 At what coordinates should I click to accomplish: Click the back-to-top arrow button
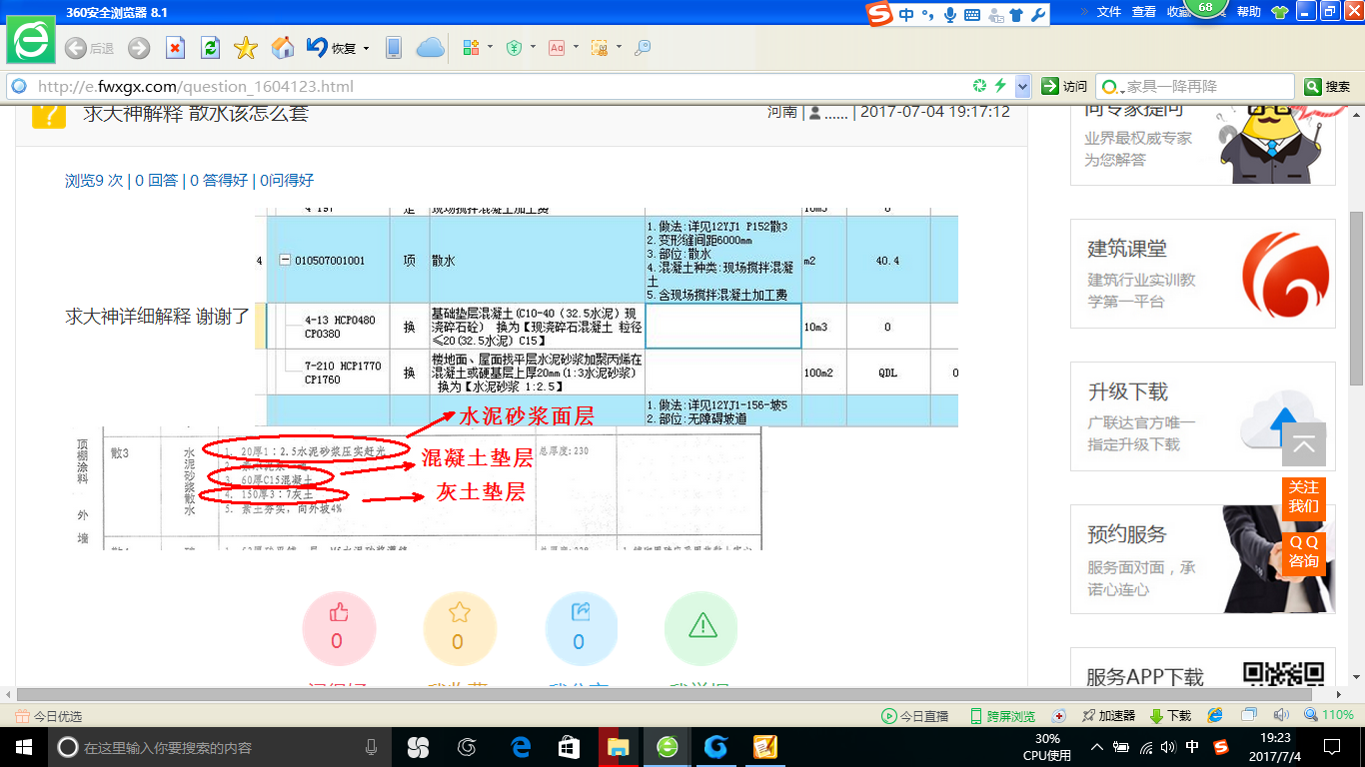tap(1304, 444)
